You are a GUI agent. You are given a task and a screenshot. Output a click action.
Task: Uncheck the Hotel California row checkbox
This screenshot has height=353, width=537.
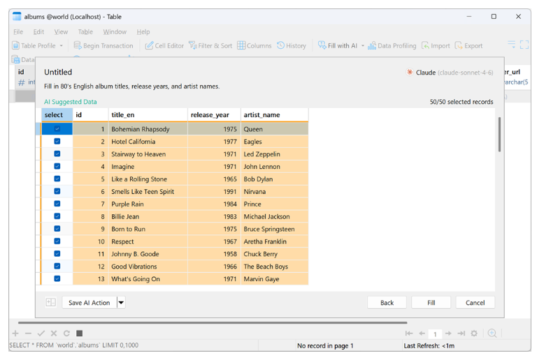57,141
